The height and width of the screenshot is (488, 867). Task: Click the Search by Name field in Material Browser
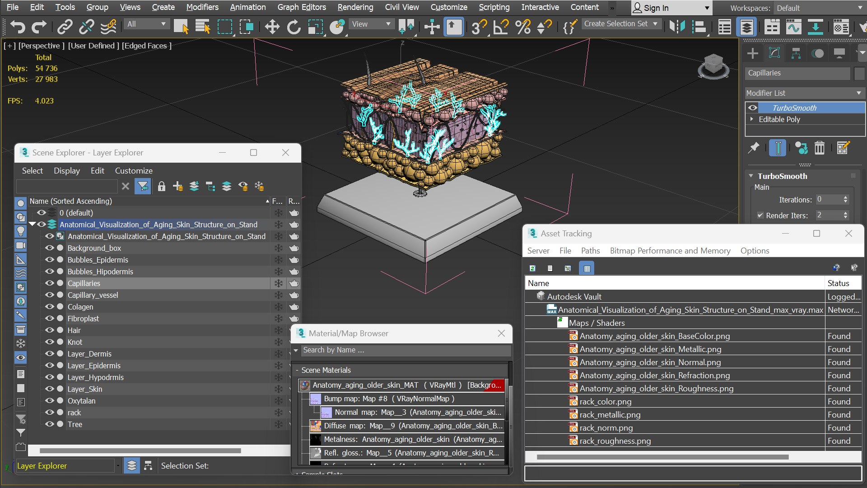click(406, 350)
